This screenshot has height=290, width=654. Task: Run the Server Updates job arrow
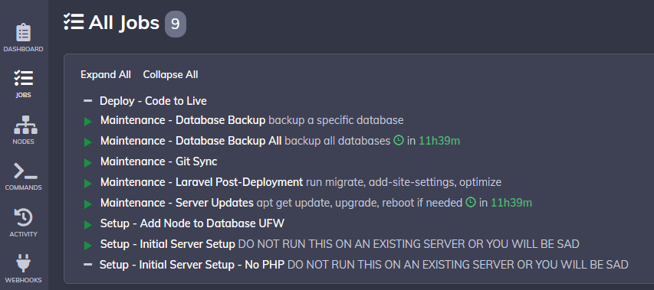point(87,204)
